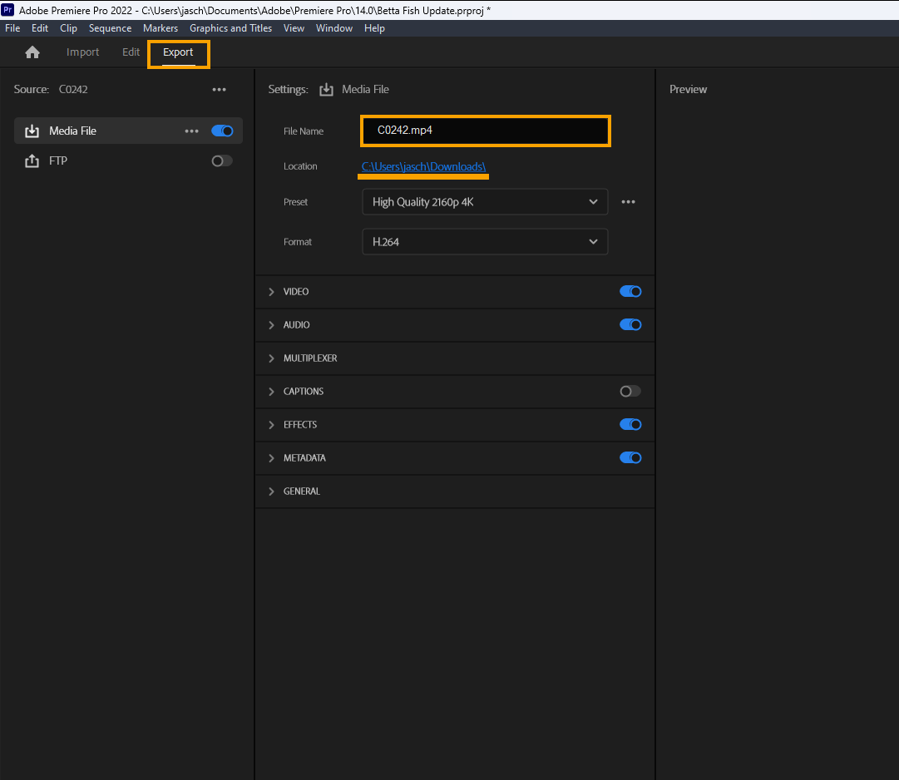
Task: Open the Sequence menu
Action: [x=110, y=28]
